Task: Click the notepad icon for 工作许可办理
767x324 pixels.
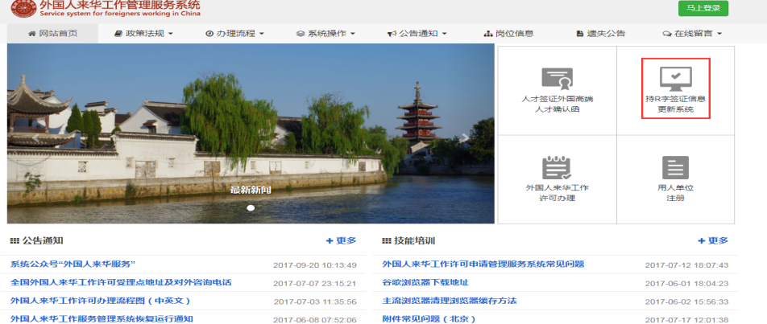Action: 557,167
